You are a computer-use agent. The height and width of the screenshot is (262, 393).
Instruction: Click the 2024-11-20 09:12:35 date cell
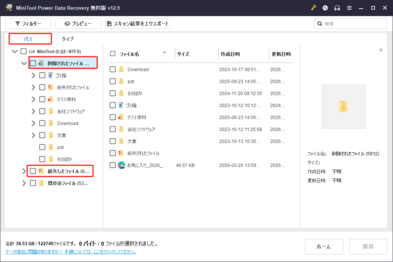240,93
